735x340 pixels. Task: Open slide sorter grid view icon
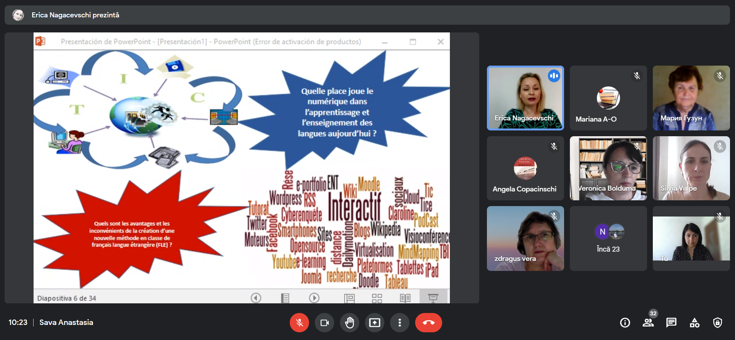pos(377,298)
